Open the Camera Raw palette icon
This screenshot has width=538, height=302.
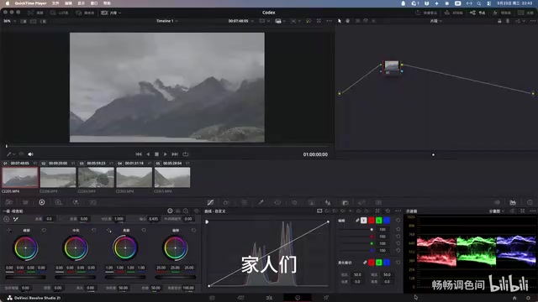(x=8, y=202)
